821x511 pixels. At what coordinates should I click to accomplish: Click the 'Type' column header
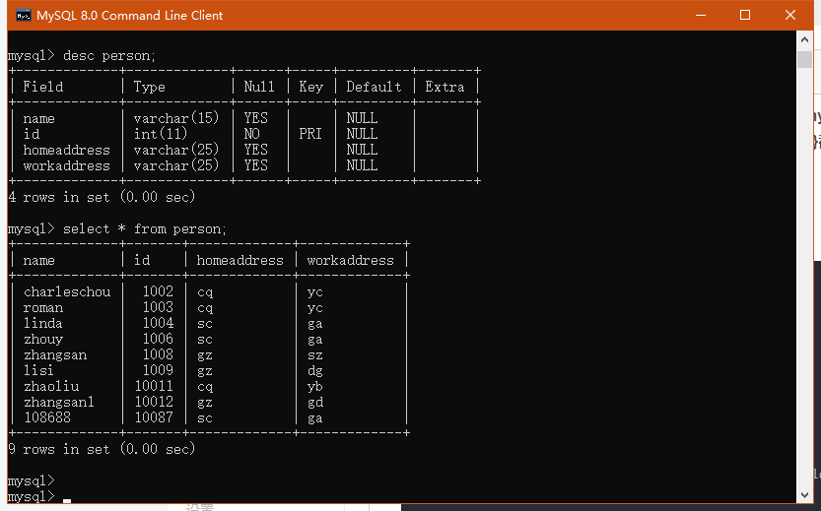point(149,87)
